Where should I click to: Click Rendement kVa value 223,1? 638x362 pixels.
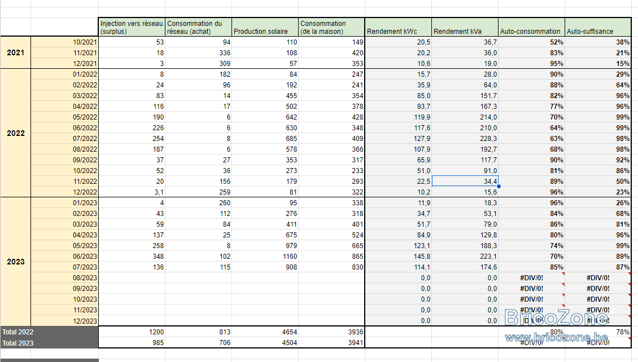coord(465,257)
